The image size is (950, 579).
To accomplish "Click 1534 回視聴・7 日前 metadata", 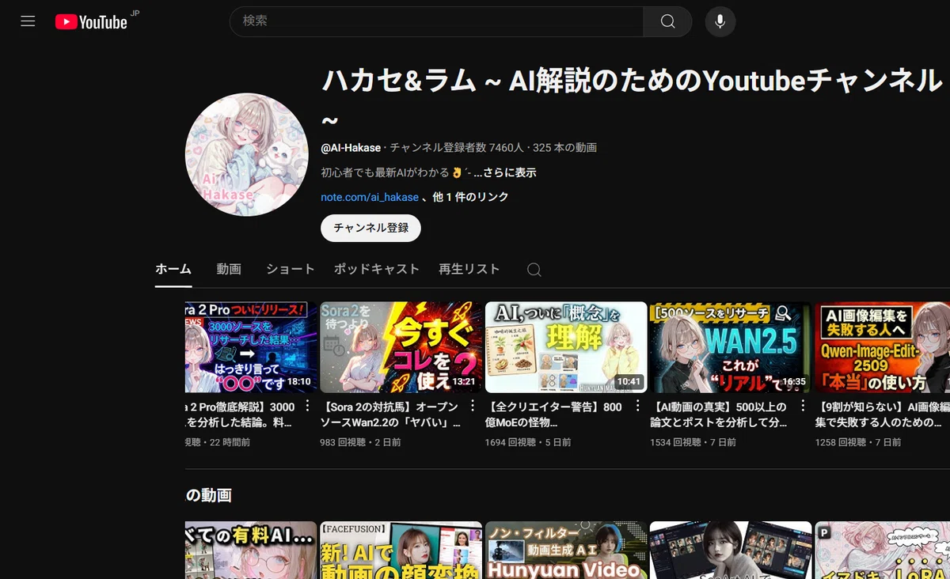I will point(693,443).
